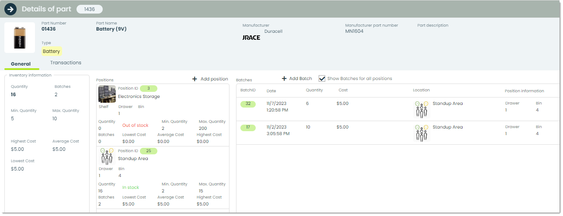
Task: Click the Add position label
Action: (214, 79)
